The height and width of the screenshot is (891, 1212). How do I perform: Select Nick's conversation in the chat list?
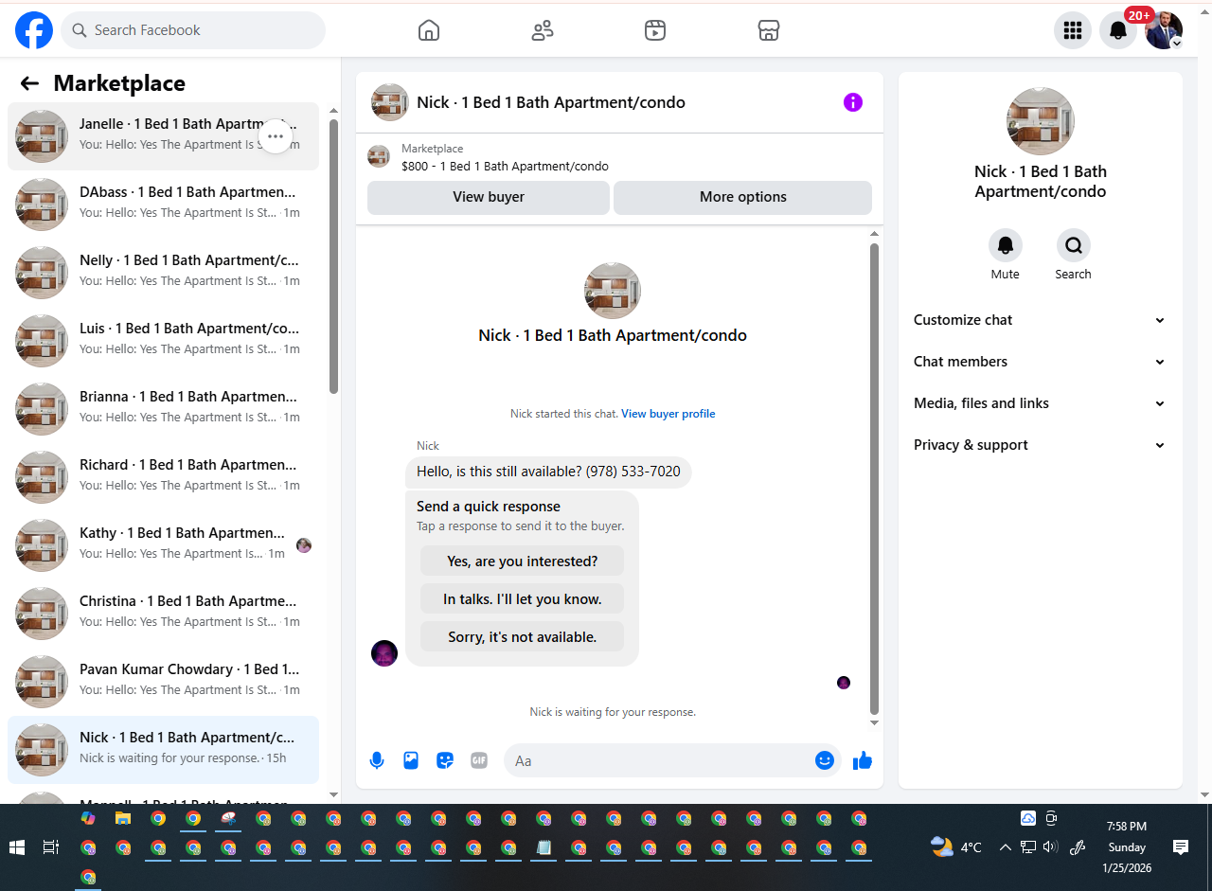tap(163, 750)
